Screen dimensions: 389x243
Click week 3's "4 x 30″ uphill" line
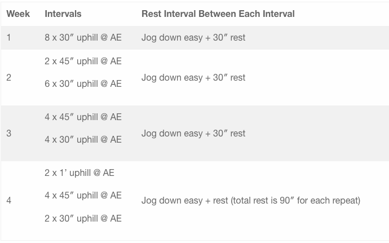83,139
